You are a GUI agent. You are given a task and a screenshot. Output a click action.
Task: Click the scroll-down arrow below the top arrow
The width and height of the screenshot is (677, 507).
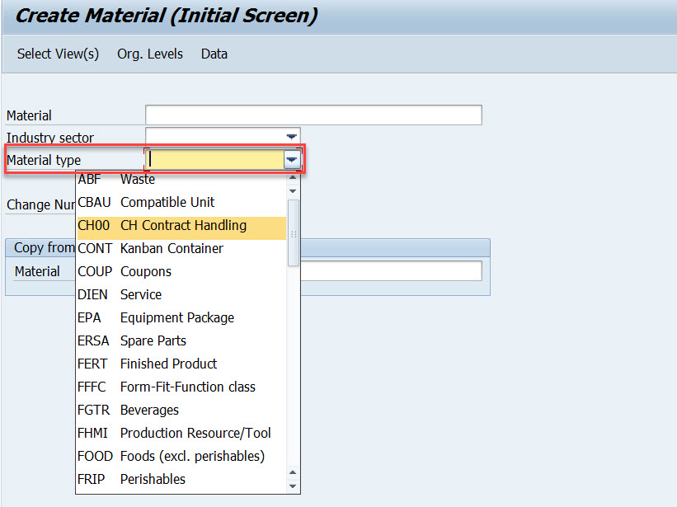pos(293,191)
